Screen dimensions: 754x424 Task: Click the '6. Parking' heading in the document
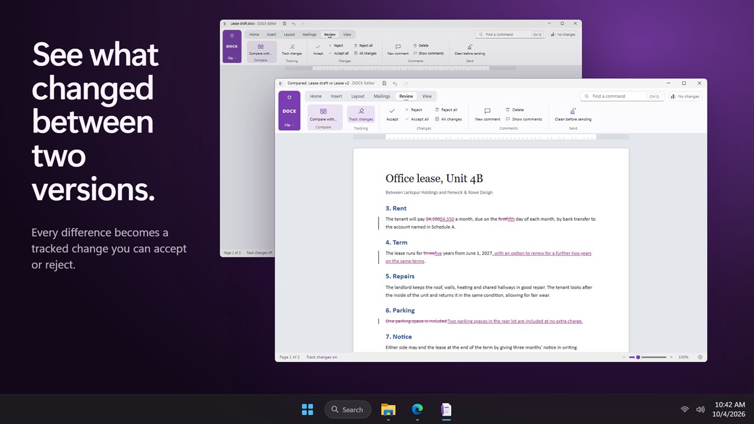click(x=400, y=310)
